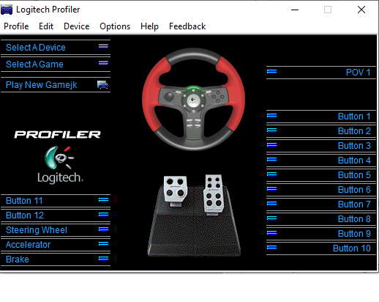Click the right accelerator pedal in the image

point(214,194)
